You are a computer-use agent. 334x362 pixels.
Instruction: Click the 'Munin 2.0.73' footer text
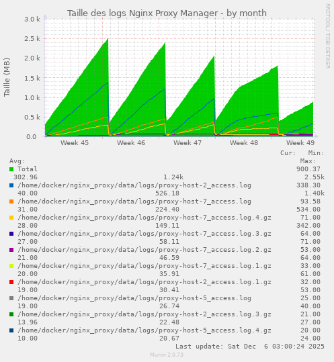pos(167,355)
